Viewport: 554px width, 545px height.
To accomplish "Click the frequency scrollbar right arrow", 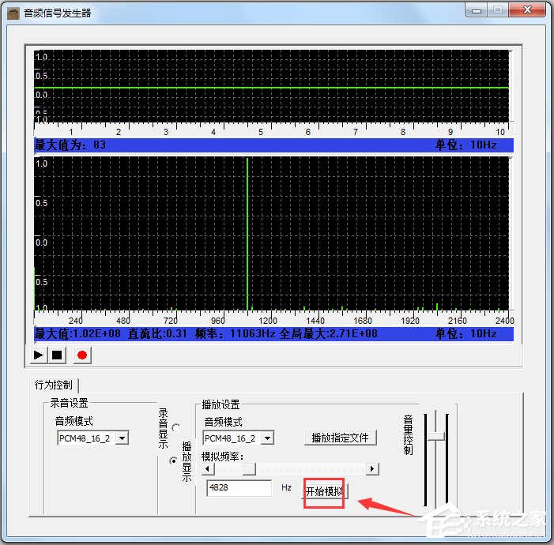I will [x=372, y=468].
